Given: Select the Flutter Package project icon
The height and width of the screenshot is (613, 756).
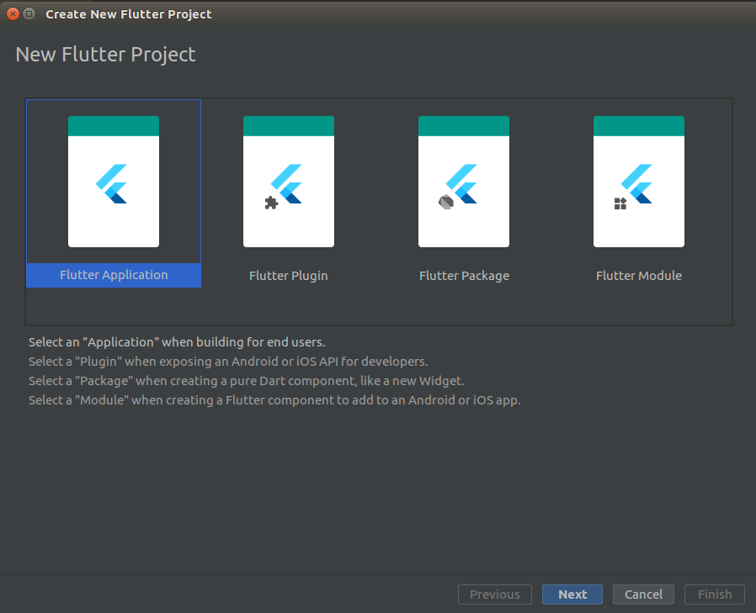Looking at the screenshot, I should pos(463,182).
